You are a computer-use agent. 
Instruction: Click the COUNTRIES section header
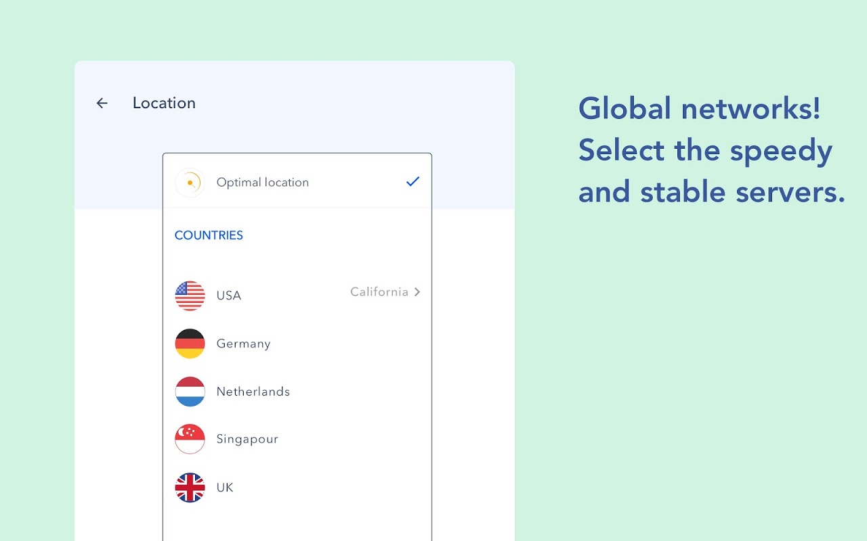point(209,235)
